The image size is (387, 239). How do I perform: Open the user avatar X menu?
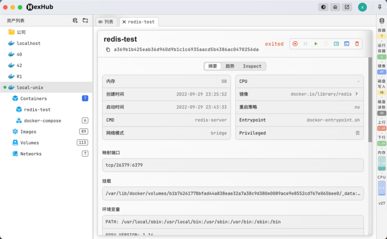click(362, 7)
